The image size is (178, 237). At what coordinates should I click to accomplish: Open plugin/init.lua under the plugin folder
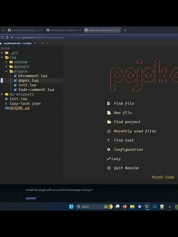(x=27, y=85)
